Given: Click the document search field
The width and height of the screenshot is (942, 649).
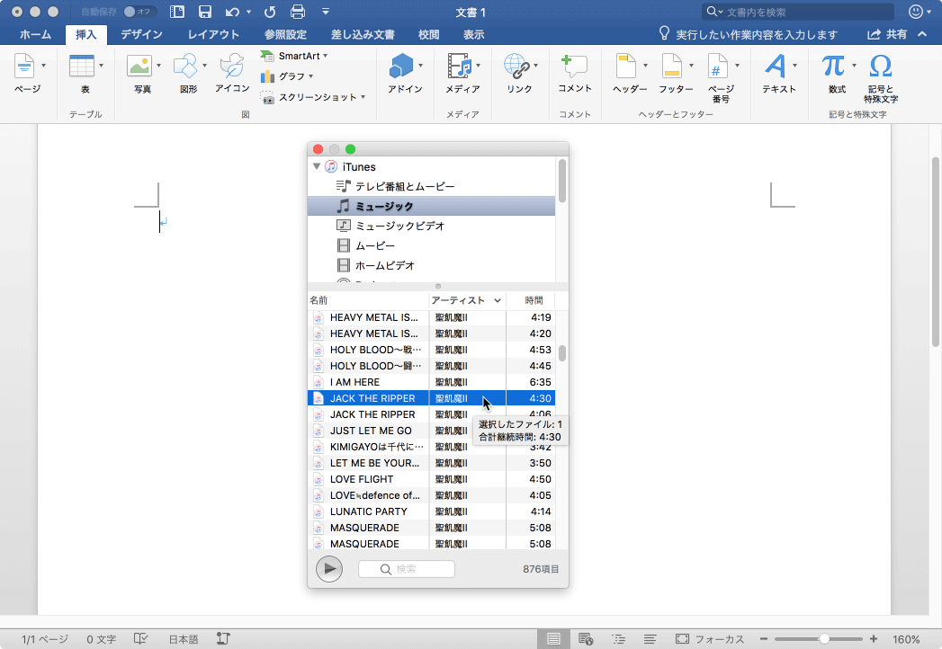Looking at the screenshot, I should [x=798, y=12].
